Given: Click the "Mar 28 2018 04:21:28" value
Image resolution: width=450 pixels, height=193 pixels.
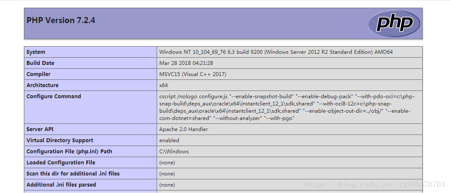Looking at the screenshot, I should click(x=186, y=63).
